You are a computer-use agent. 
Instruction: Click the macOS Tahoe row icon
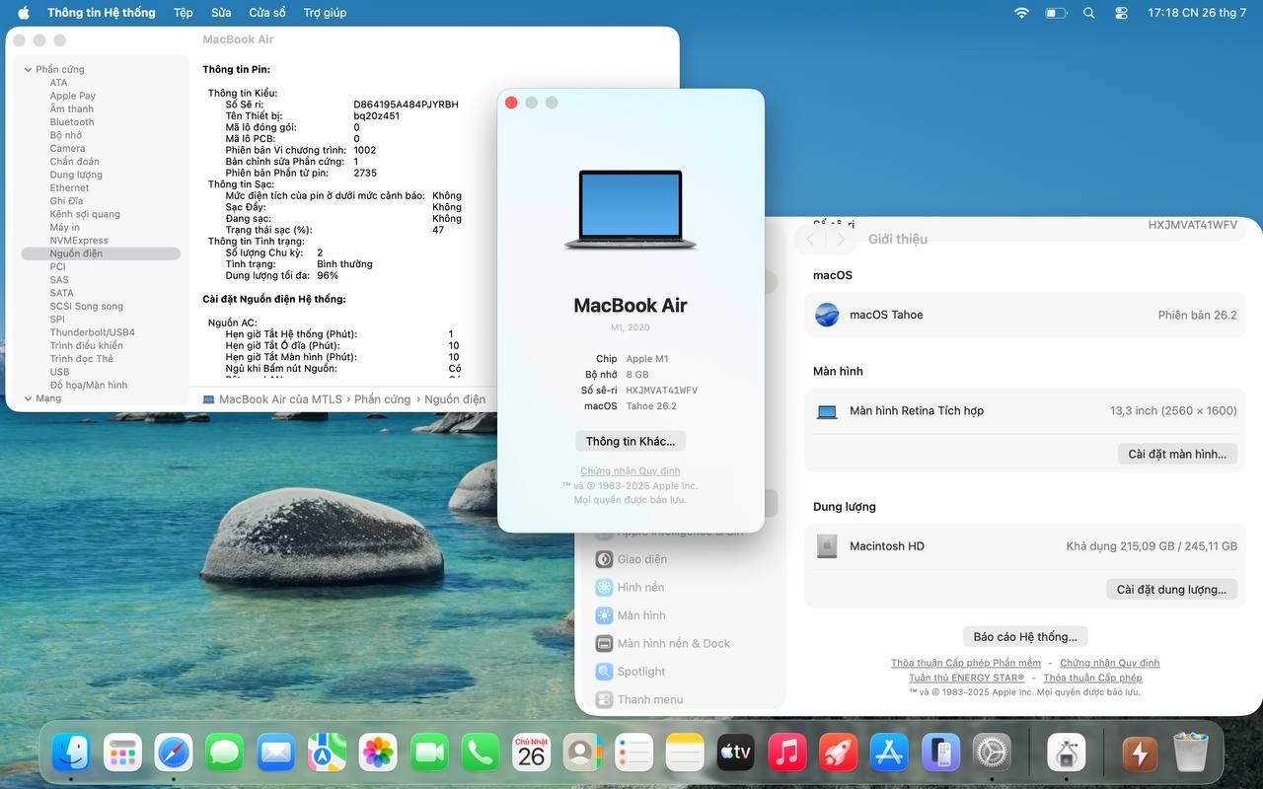pyautogui.click(x=827, y=315)
